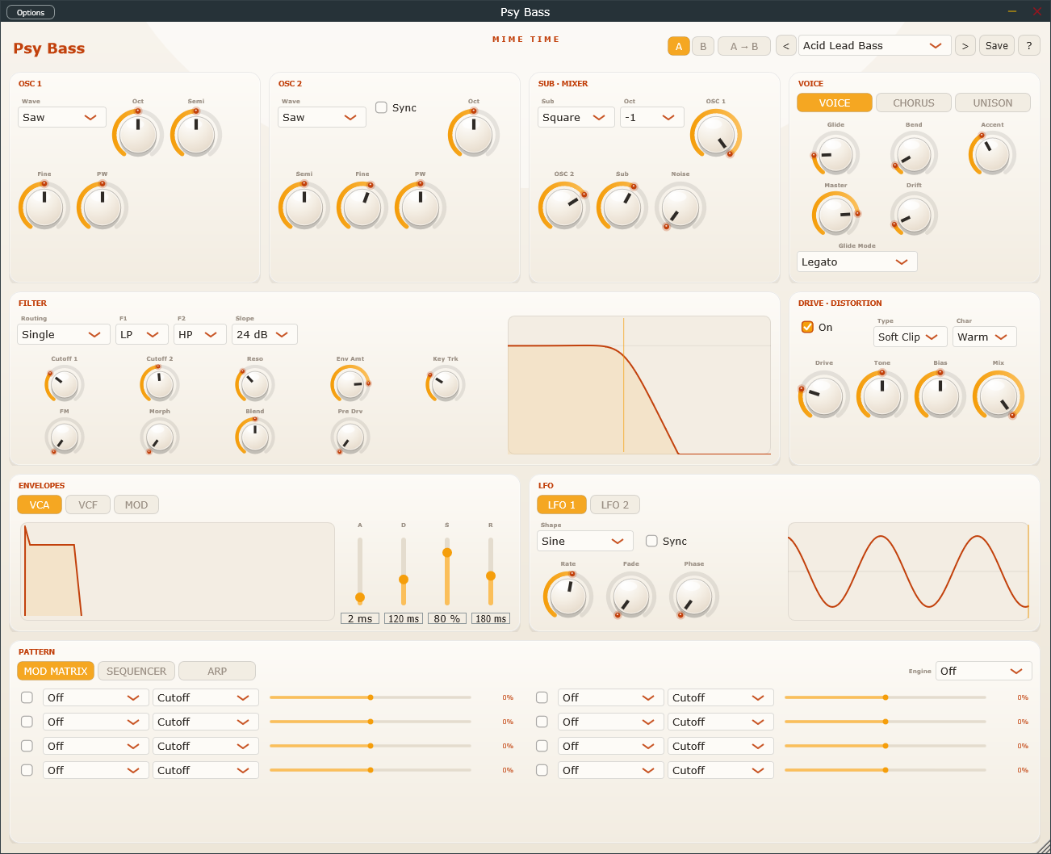Viewport: 1051px width, 854px height.
Task: Open the Sub waveform Square dropdown
Action: click(x=576, y=117)
